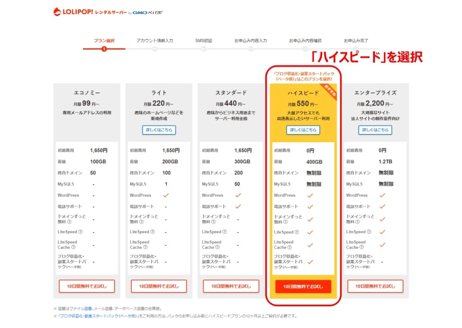The width and height of the screenshot is (462, 328).
Task: Click スタンダード WordPress checkmark
Action: click(x=238, y=195)
